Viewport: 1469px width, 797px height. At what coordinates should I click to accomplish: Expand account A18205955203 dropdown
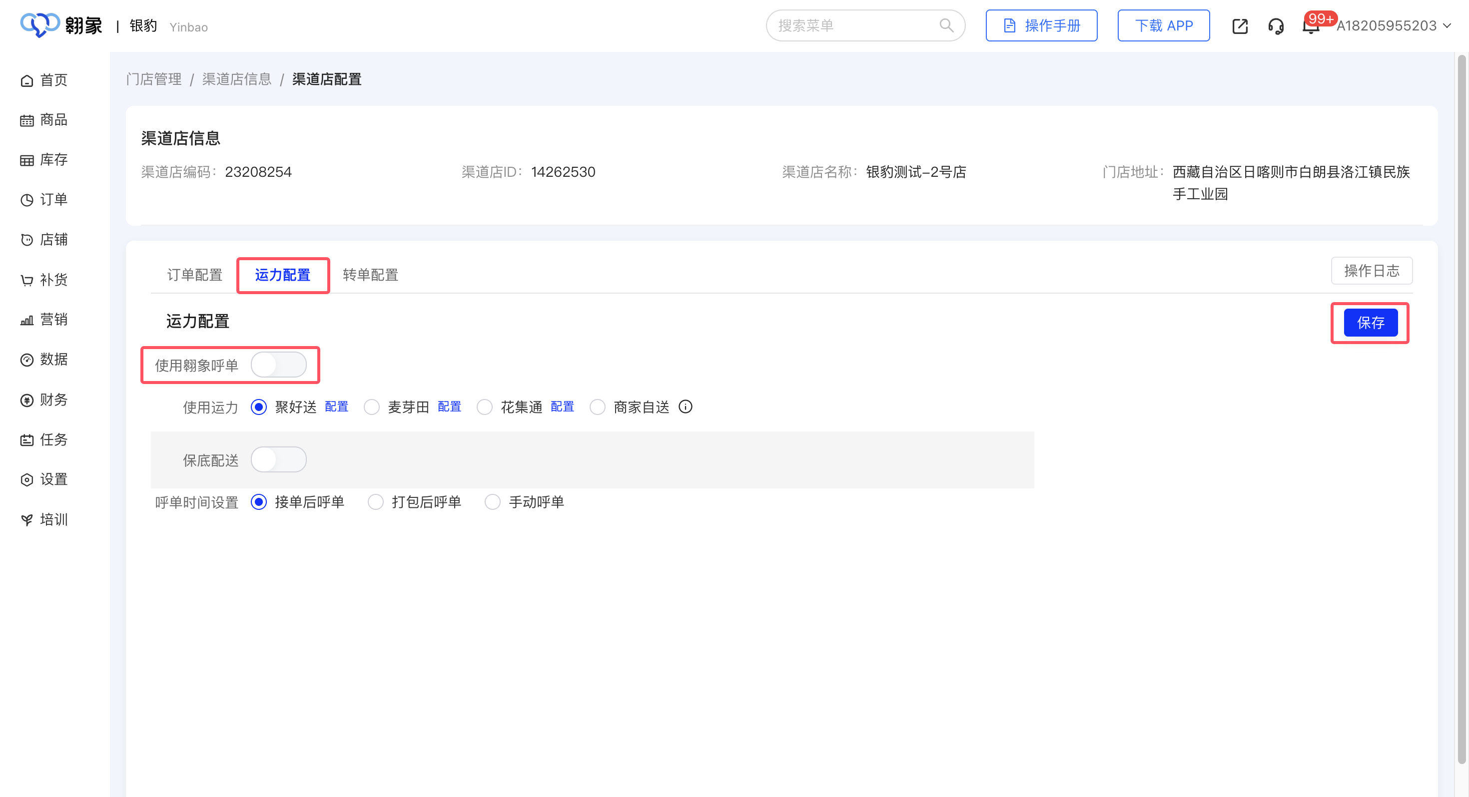coord(1392,26)
